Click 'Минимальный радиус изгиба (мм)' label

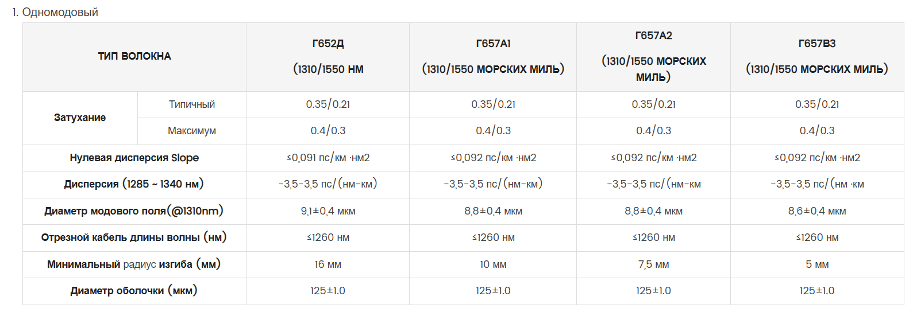coord(134,264)
